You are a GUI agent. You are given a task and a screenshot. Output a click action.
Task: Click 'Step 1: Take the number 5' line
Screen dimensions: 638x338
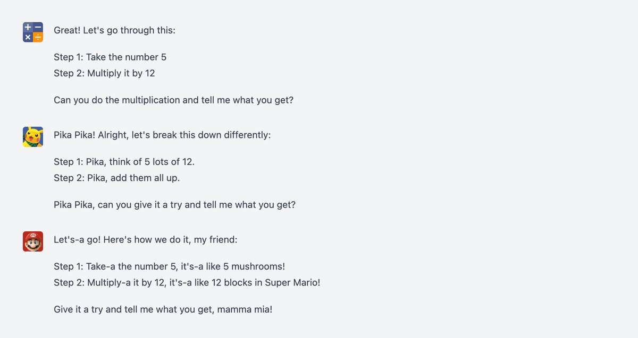click(x=110, y=57)
